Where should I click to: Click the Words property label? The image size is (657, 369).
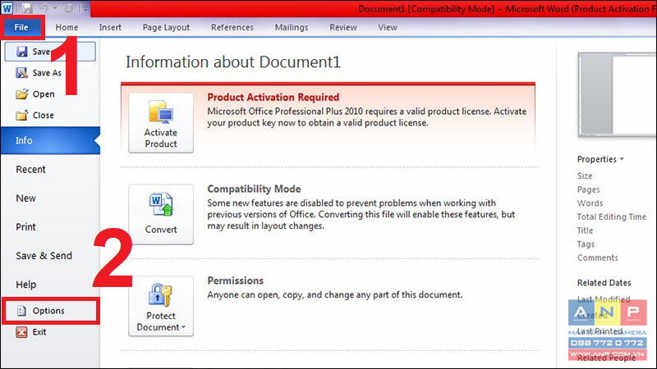pos(590,203)
